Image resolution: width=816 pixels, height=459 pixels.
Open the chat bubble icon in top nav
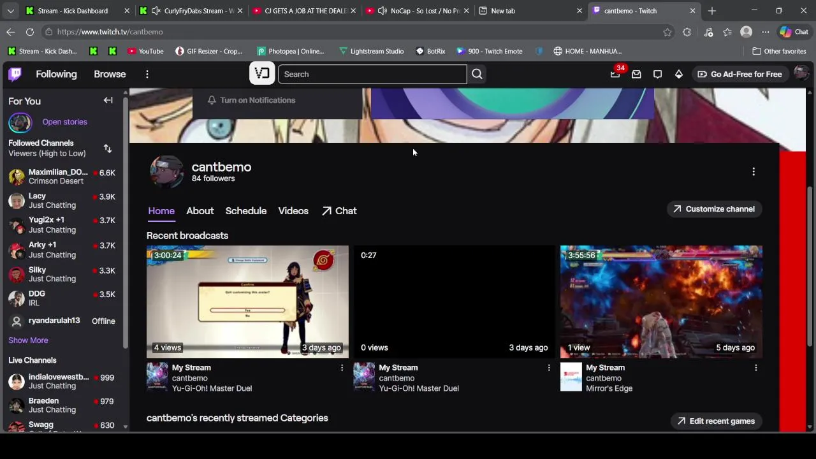click(x=657, y=74)
